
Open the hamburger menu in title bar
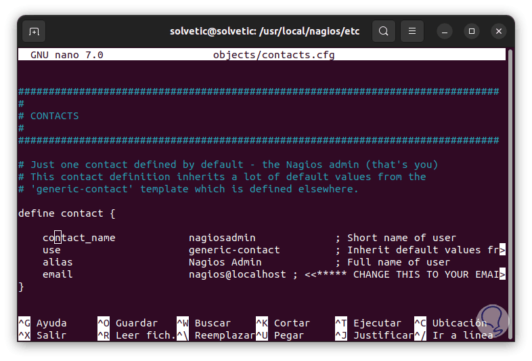point(412,31)
